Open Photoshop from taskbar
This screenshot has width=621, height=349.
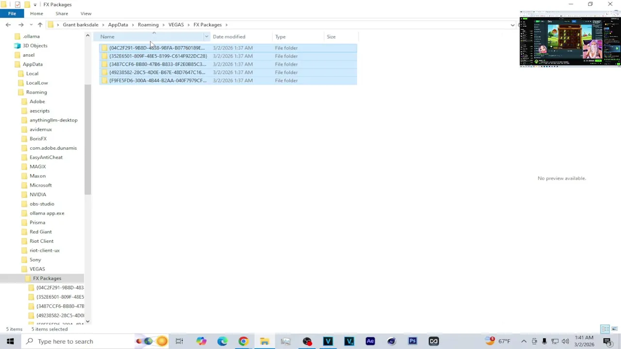(x=412, y=341)
